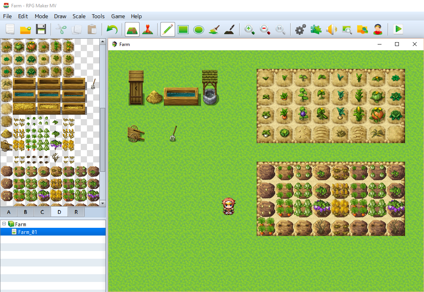Open the Sound Test speaker icon
The width and height of the screenshot is (424, 292).
[x=331, y=29]
